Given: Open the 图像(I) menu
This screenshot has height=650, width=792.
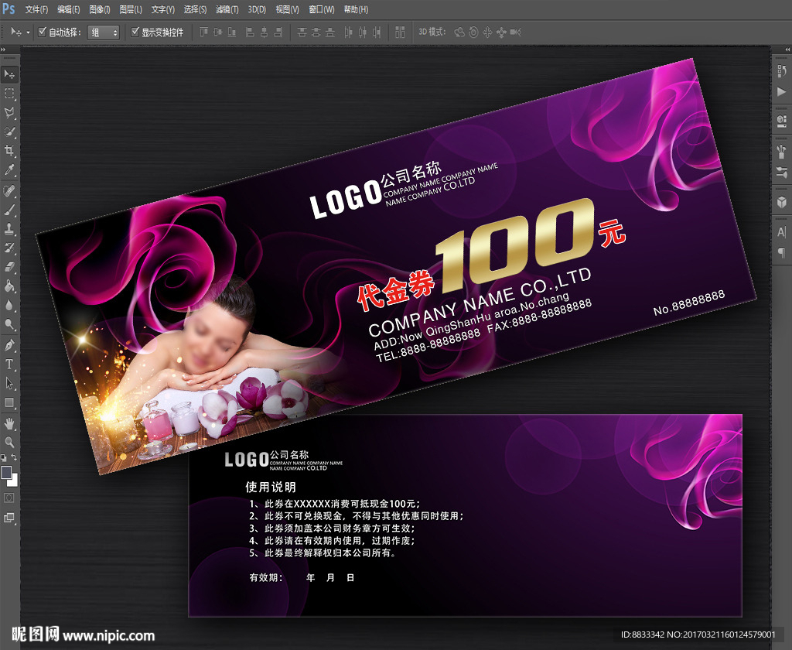Looking at the screenshot, I should [x=100, y=9].
